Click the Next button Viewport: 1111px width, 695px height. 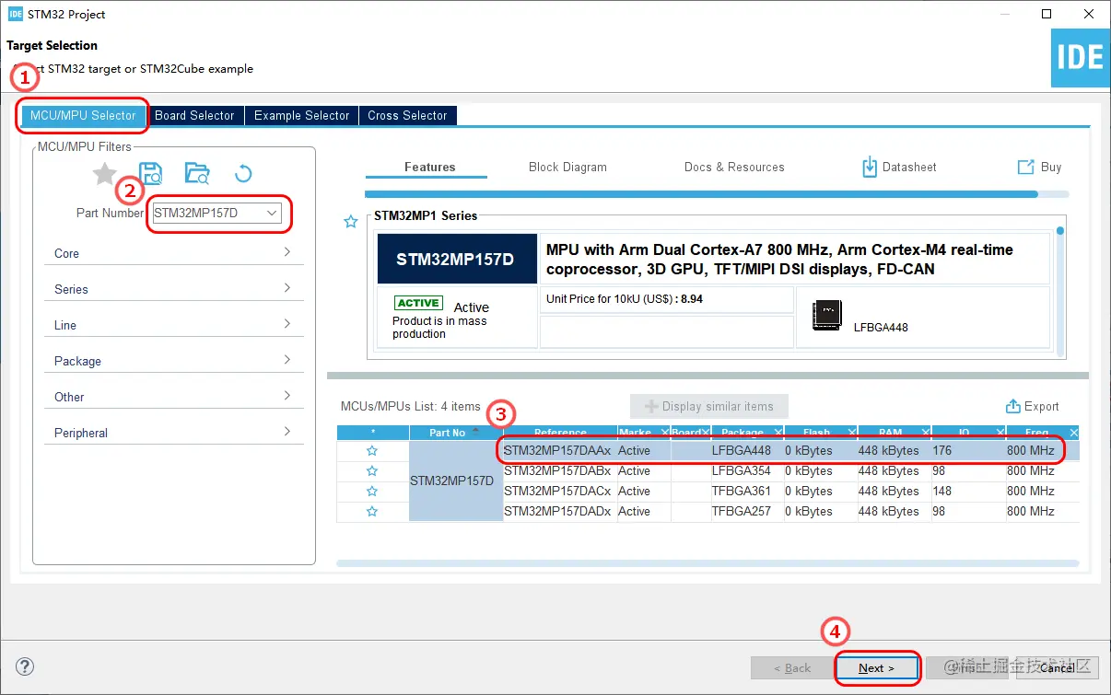tap(876, 668)
